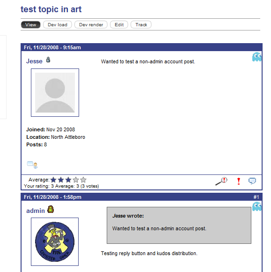Click the red exclamation flag icon
The height and width of the screenshot is (272, 271).
click(239, 181)
